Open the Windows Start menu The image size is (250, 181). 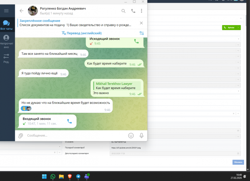click(44, 176)
